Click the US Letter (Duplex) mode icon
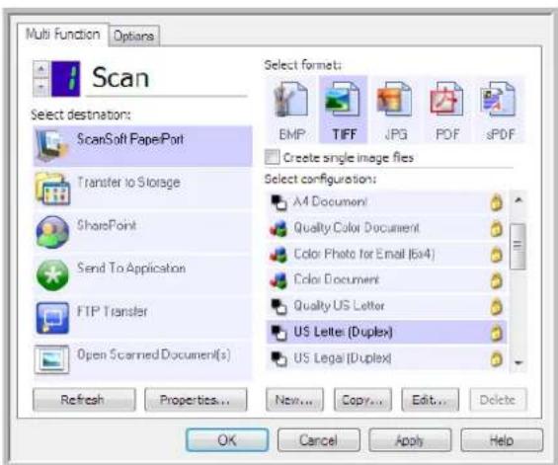This screenshot has width=558, height=465. point(279,333)
